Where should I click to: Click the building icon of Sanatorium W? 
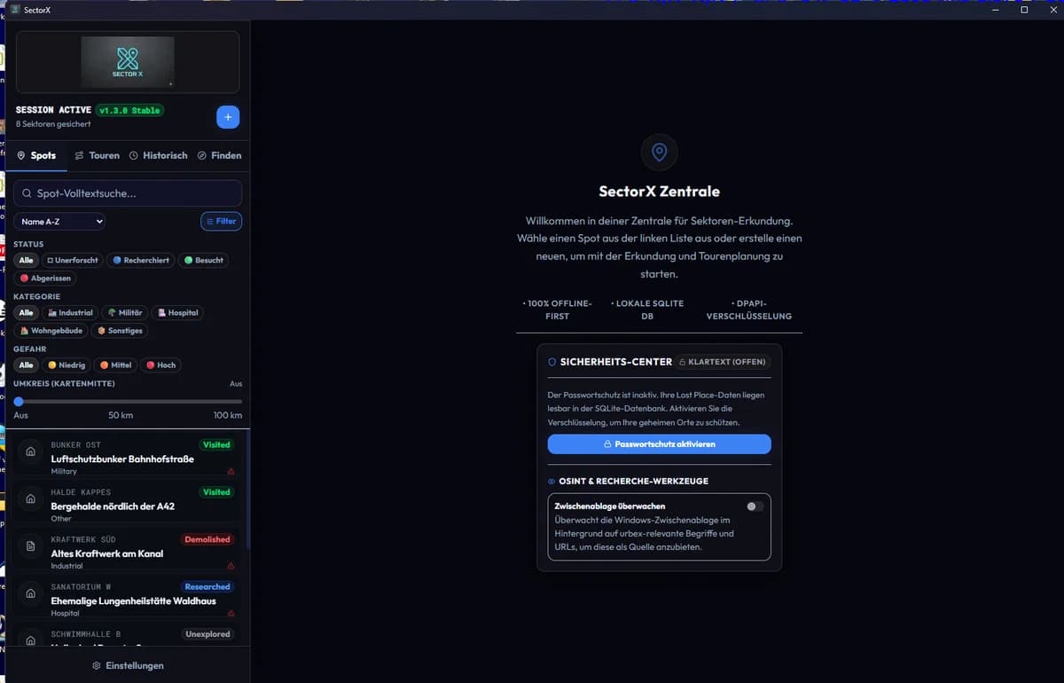click(x=31, y=594)
